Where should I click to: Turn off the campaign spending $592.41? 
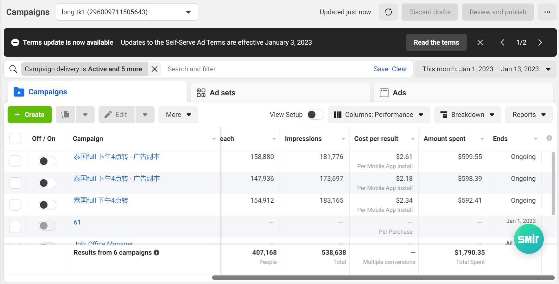(48, 205)
